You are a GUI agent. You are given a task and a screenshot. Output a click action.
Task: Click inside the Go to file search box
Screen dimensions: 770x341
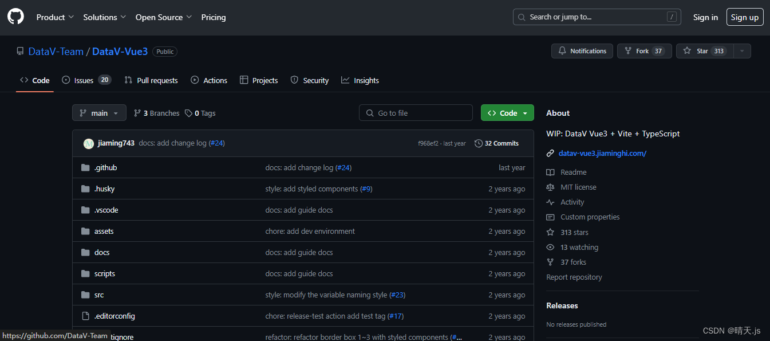coord(416,112)
